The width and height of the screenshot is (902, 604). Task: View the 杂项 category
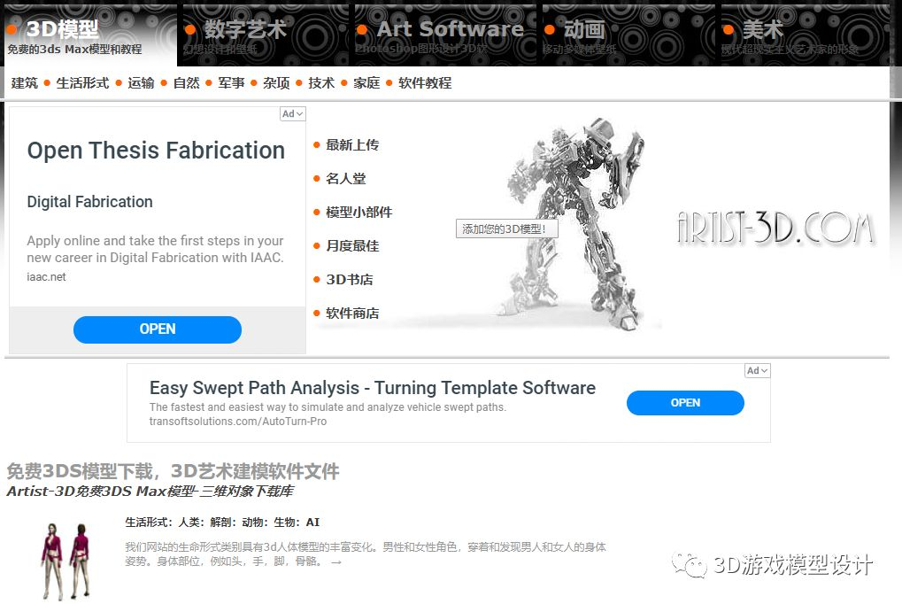(x=276, y=83)
